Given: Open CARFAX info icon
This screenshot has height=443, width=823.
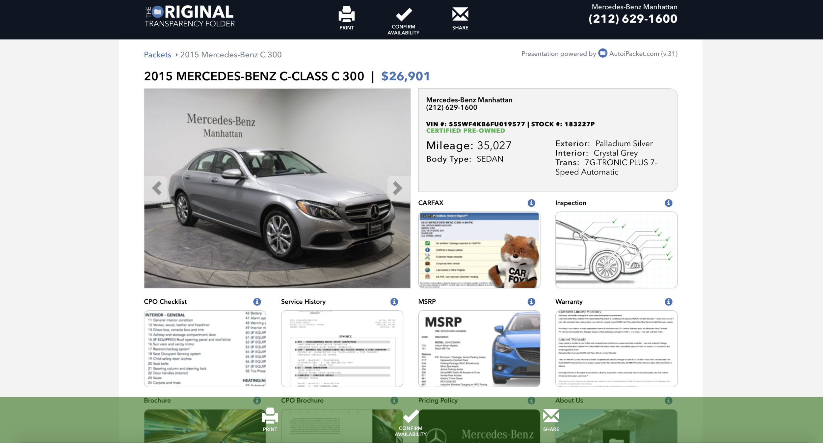Looking at the screenshot, I should [x=531, y=203].
